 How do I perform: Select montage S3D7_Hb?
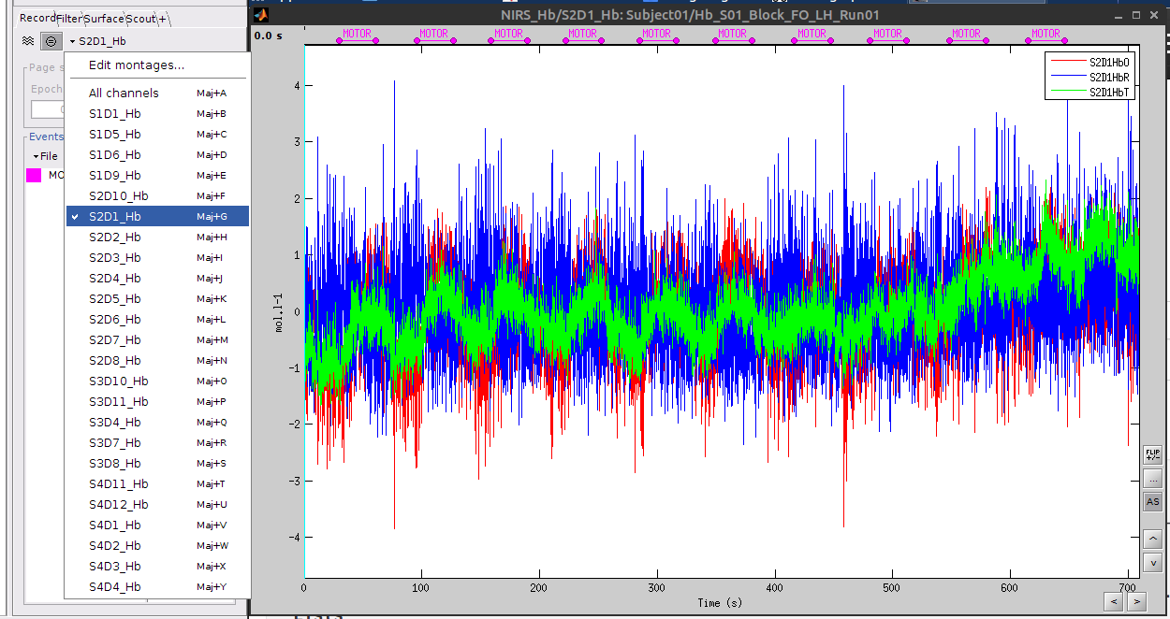[x=157, y=442]
